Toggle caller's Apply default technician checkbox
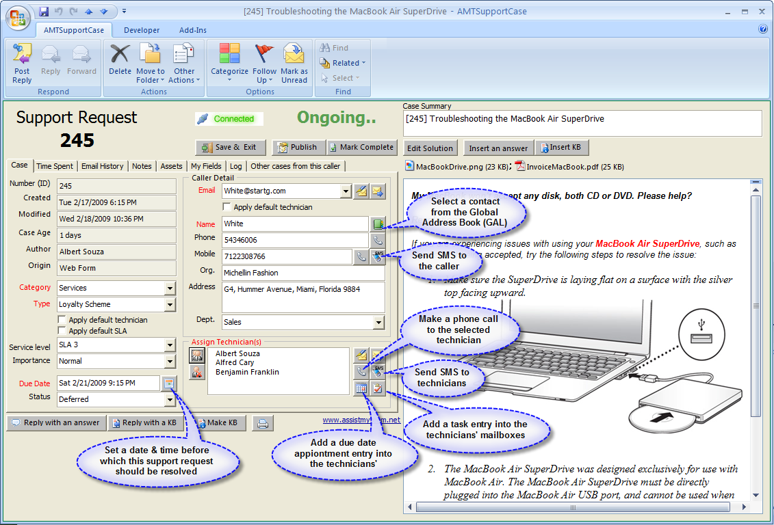This screenshot has height=525, width=774. pyautogui.click(x=227, y=207)
